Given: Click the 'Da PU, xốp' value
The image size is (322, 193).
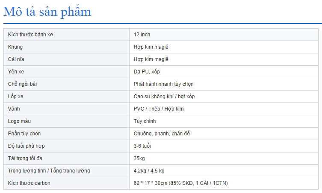Looking at the screenshot, I should (147, 72).
